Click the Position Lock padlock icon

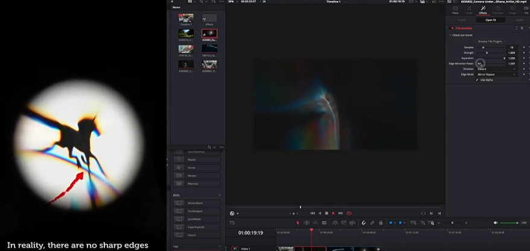[380, 223]
